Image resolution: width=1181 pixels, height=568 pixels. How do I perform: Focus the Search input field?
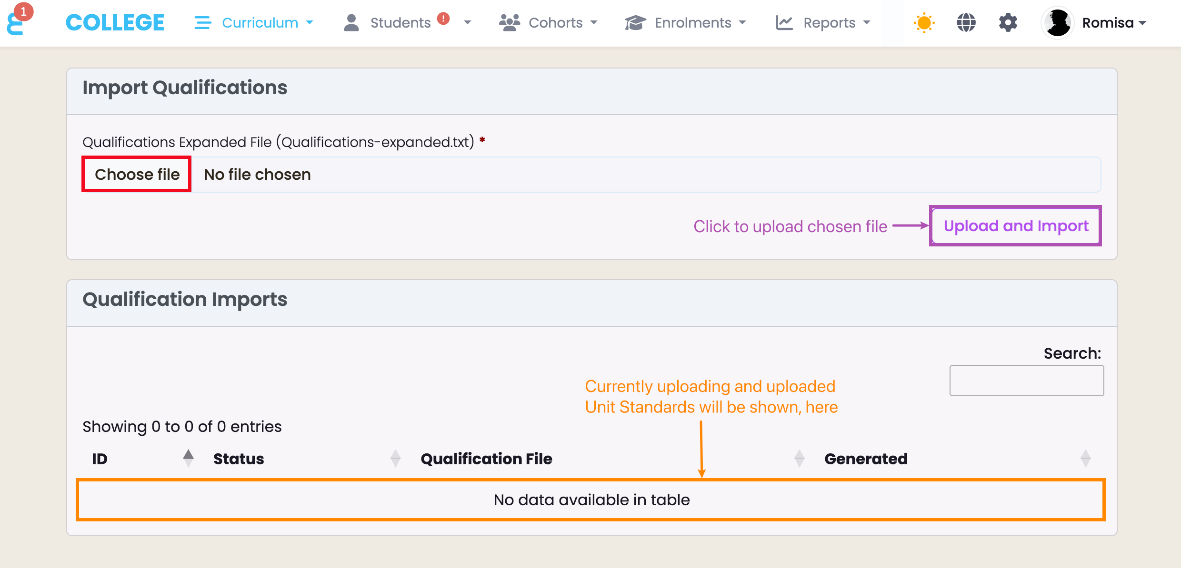pos(1026,381)
